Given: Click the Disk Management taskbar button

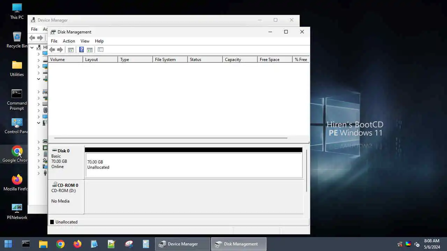Looking at the screenshot, I should click(239, 244).
